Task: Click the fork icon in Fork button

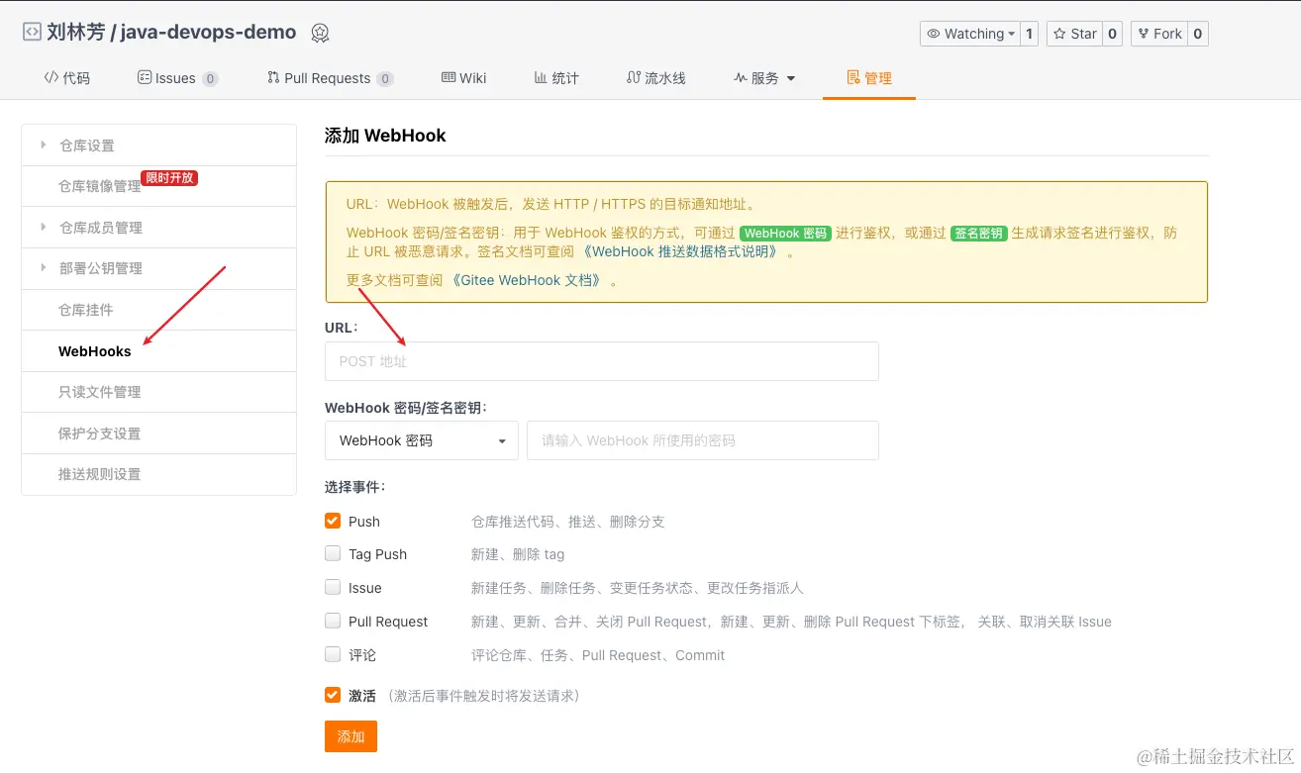Action: click(1144, 34)
